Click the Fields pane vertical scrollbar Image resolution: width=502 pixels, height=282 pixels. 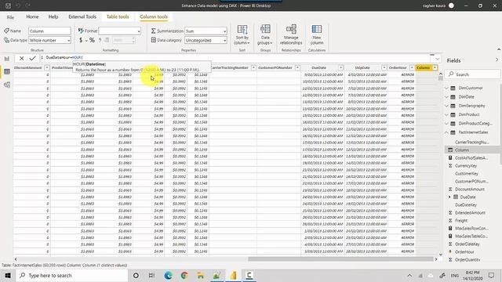(x=500, y=125)
